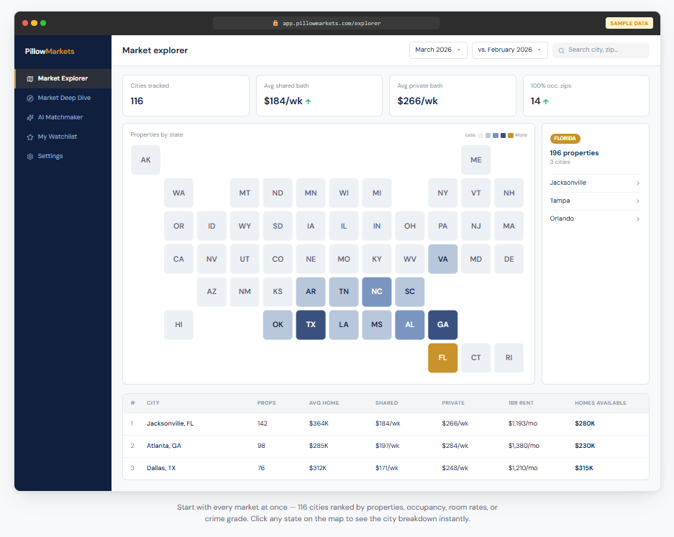Select Alabama tile on the map
The height and width of the screenshot is (537, 674).
pos(409,325)
